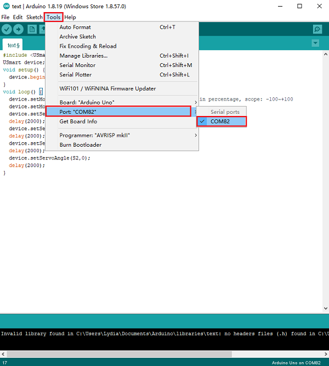Open the Help menu
Image resolution: width=329 pixels, height=366 pixels.
(x=70, y=17)
